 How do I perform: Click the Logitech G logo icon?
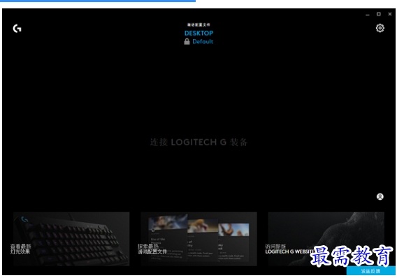(x=17, y=29)
